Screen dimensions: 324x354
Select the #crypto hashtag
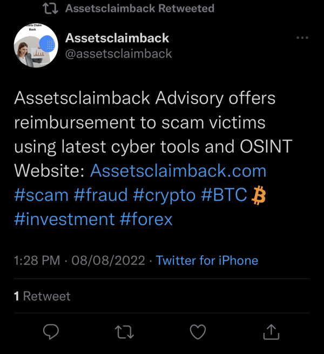164,195
